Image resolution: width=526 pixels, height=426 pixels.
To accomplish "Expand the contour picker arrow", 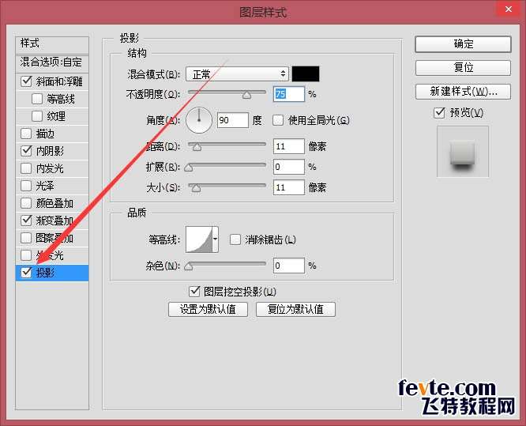I will [x=216, y=239].
